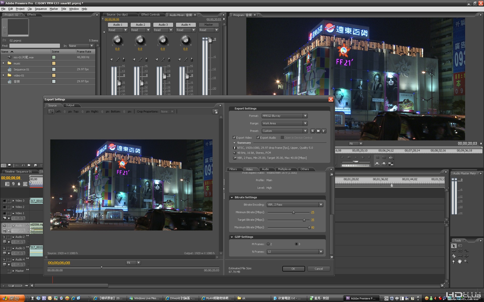Image resolution: width=484 pixels, height=302 pixels.
Task: Switch to the Multiplexer tab
Action: click(284, 169)
